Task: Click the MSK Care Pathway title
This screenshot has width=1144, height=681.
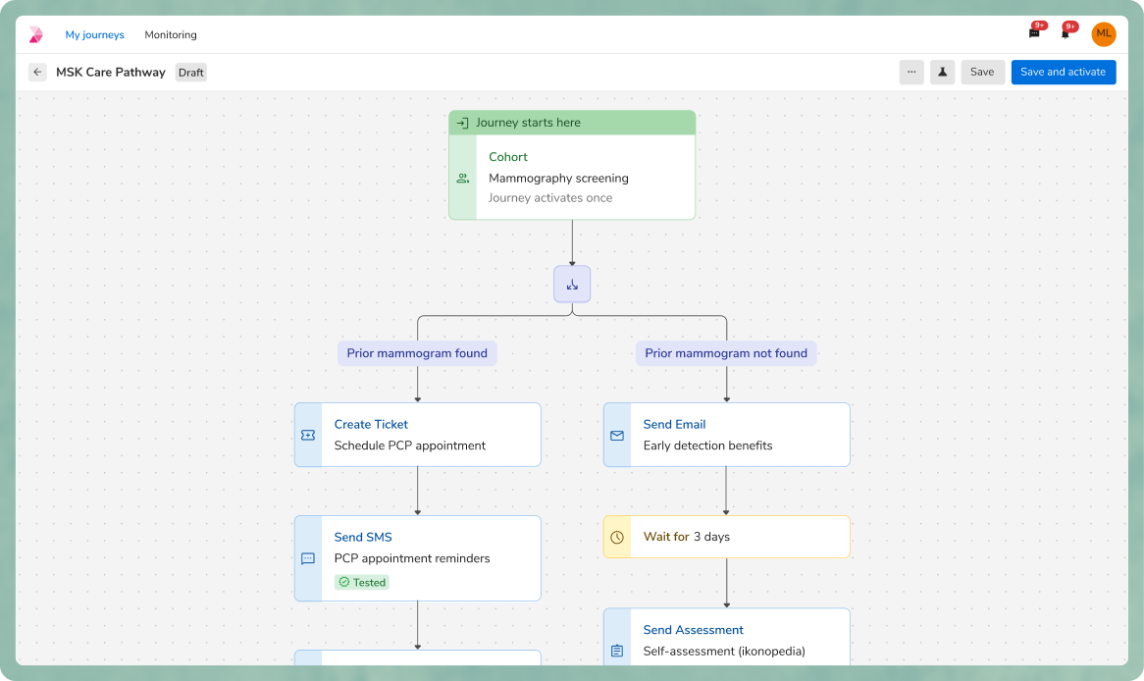Action: pos(111,73)
